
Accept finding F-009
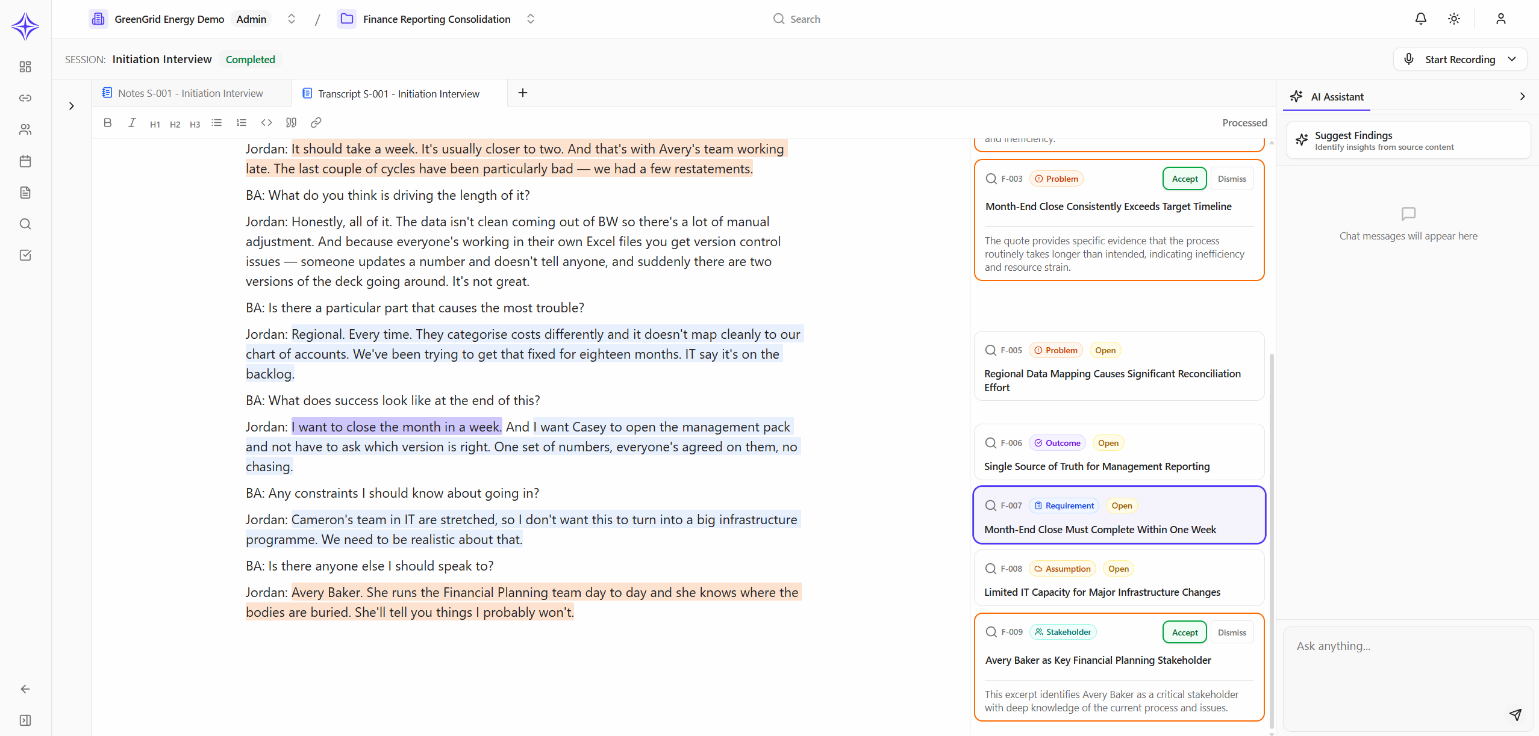[1185, 632]
